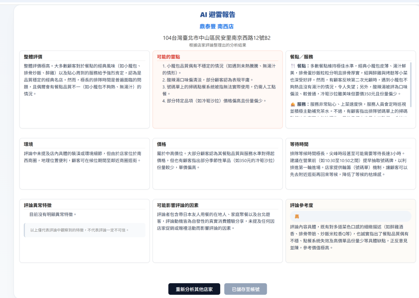Click list item 3 about 號碼單上的掃碼點餐系統
Screen dimensions: 419x298
point(219,90)
